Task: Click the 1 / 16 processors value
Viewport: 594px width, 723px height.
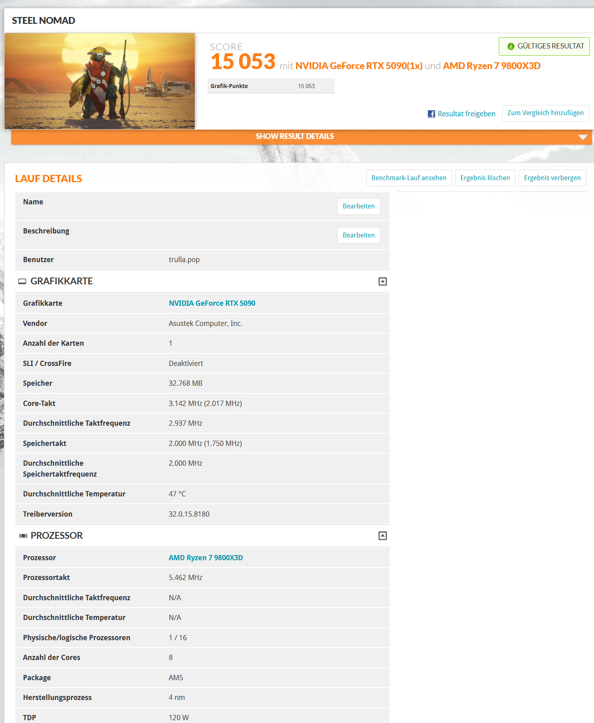Action: [177, 638]
